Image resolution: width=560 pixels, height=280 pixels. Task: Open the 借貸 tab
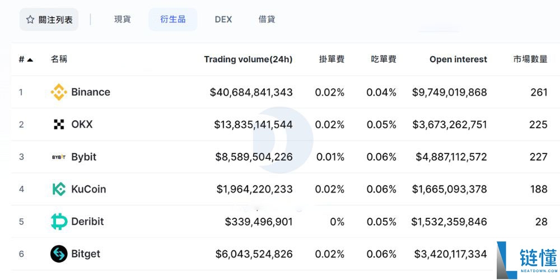pos(267,19)
